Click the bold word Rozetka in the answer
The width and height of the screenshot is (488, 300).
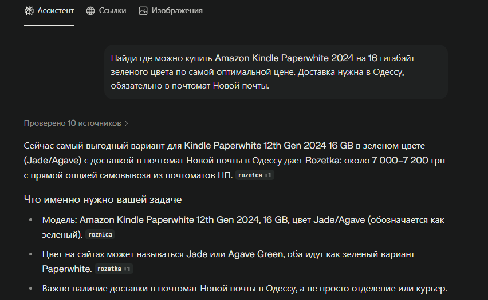coord(322,161)
